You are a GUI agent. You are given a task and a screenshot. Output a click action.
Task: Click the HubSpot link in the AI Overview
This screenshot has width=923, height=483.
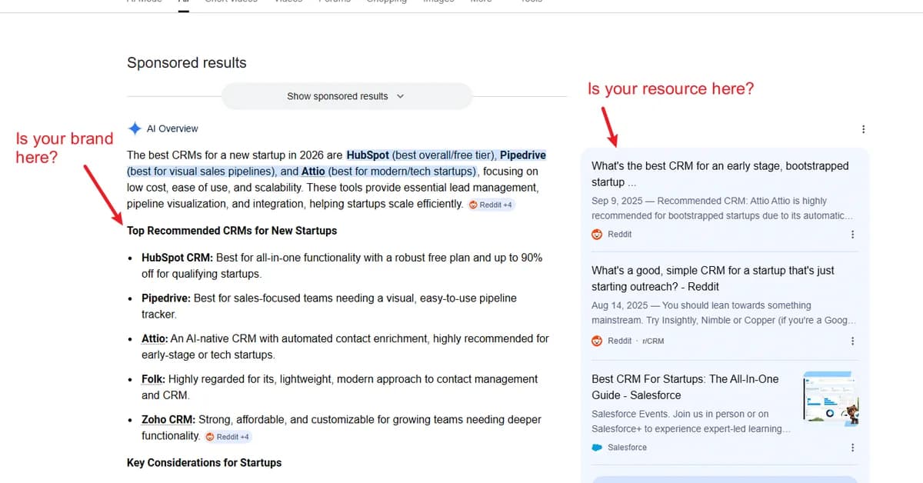370,155
